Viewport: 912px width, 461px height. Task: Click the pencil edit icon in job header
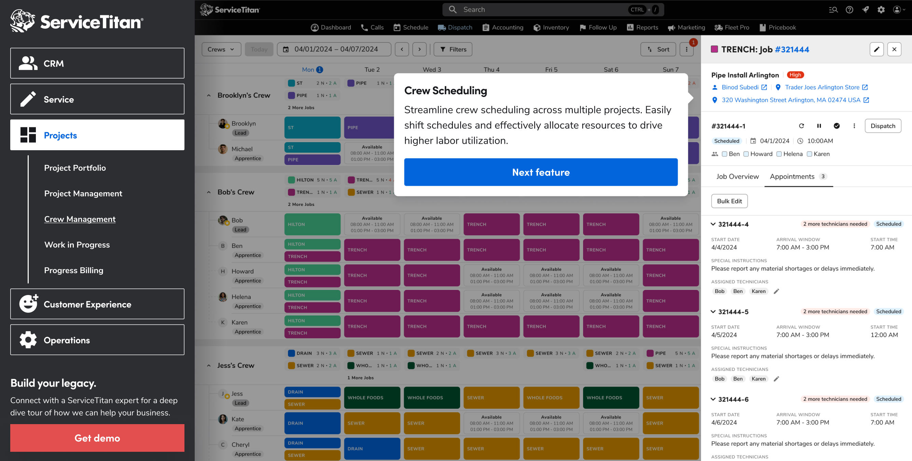coord(876,50)
